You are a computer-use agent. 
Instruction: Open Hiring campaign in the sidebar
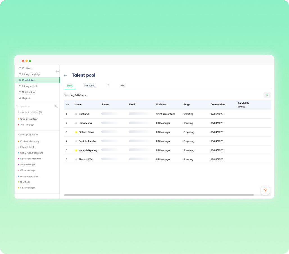click(x=31, y=74)
